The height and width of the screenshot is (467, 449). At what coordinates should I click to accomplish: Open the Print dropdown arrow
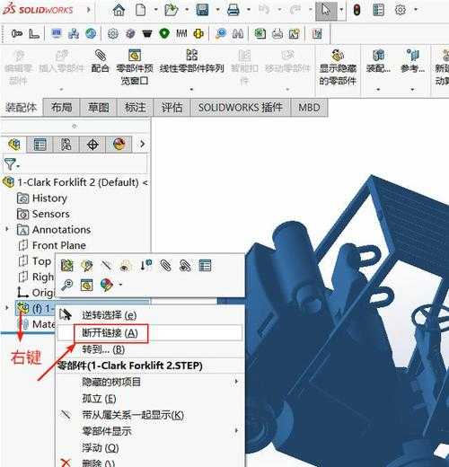point(249,10)
